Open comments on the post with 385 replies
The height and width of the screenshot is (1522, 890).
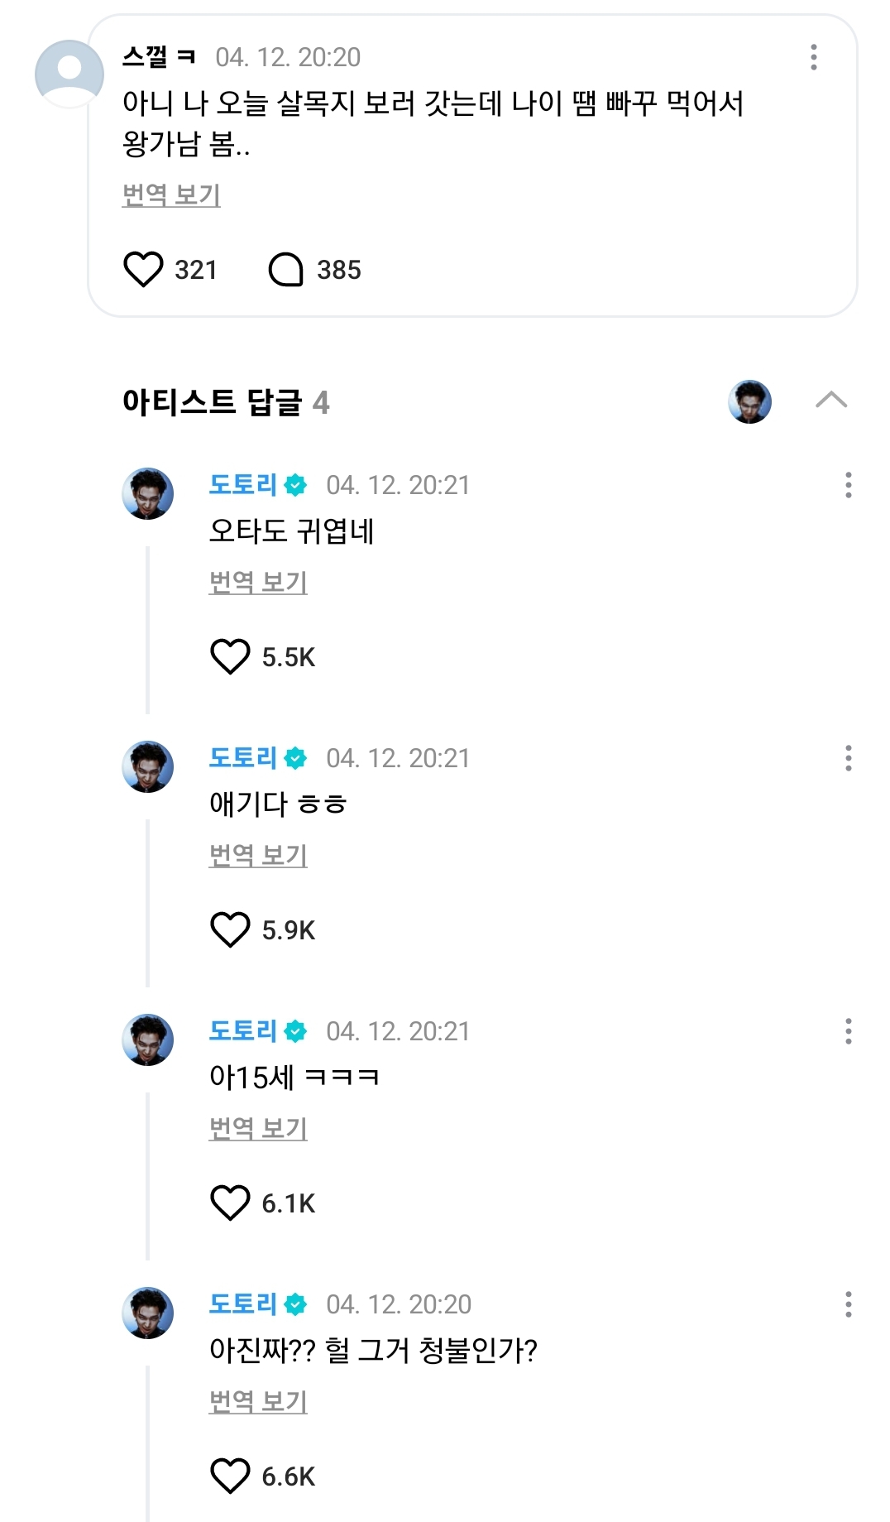click(x=286, y=270)
